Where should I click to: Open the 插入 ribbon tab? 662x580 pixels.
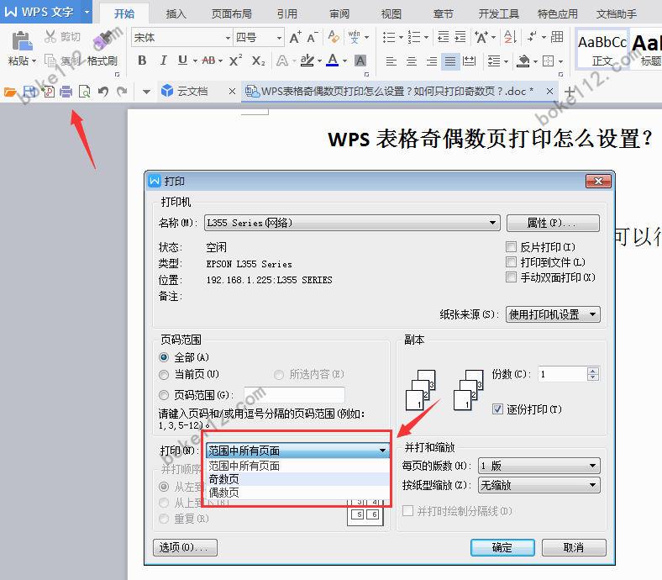click(x=176, y=14)
